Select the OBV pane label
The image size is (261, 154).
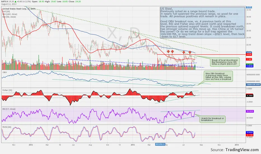tap(4, 72)
